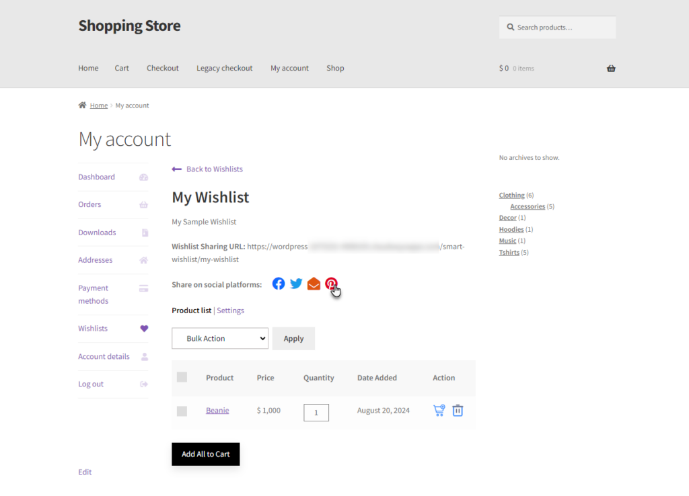Click the Home breadcrumb link
The image size is (689, 496).
point(99,106)
